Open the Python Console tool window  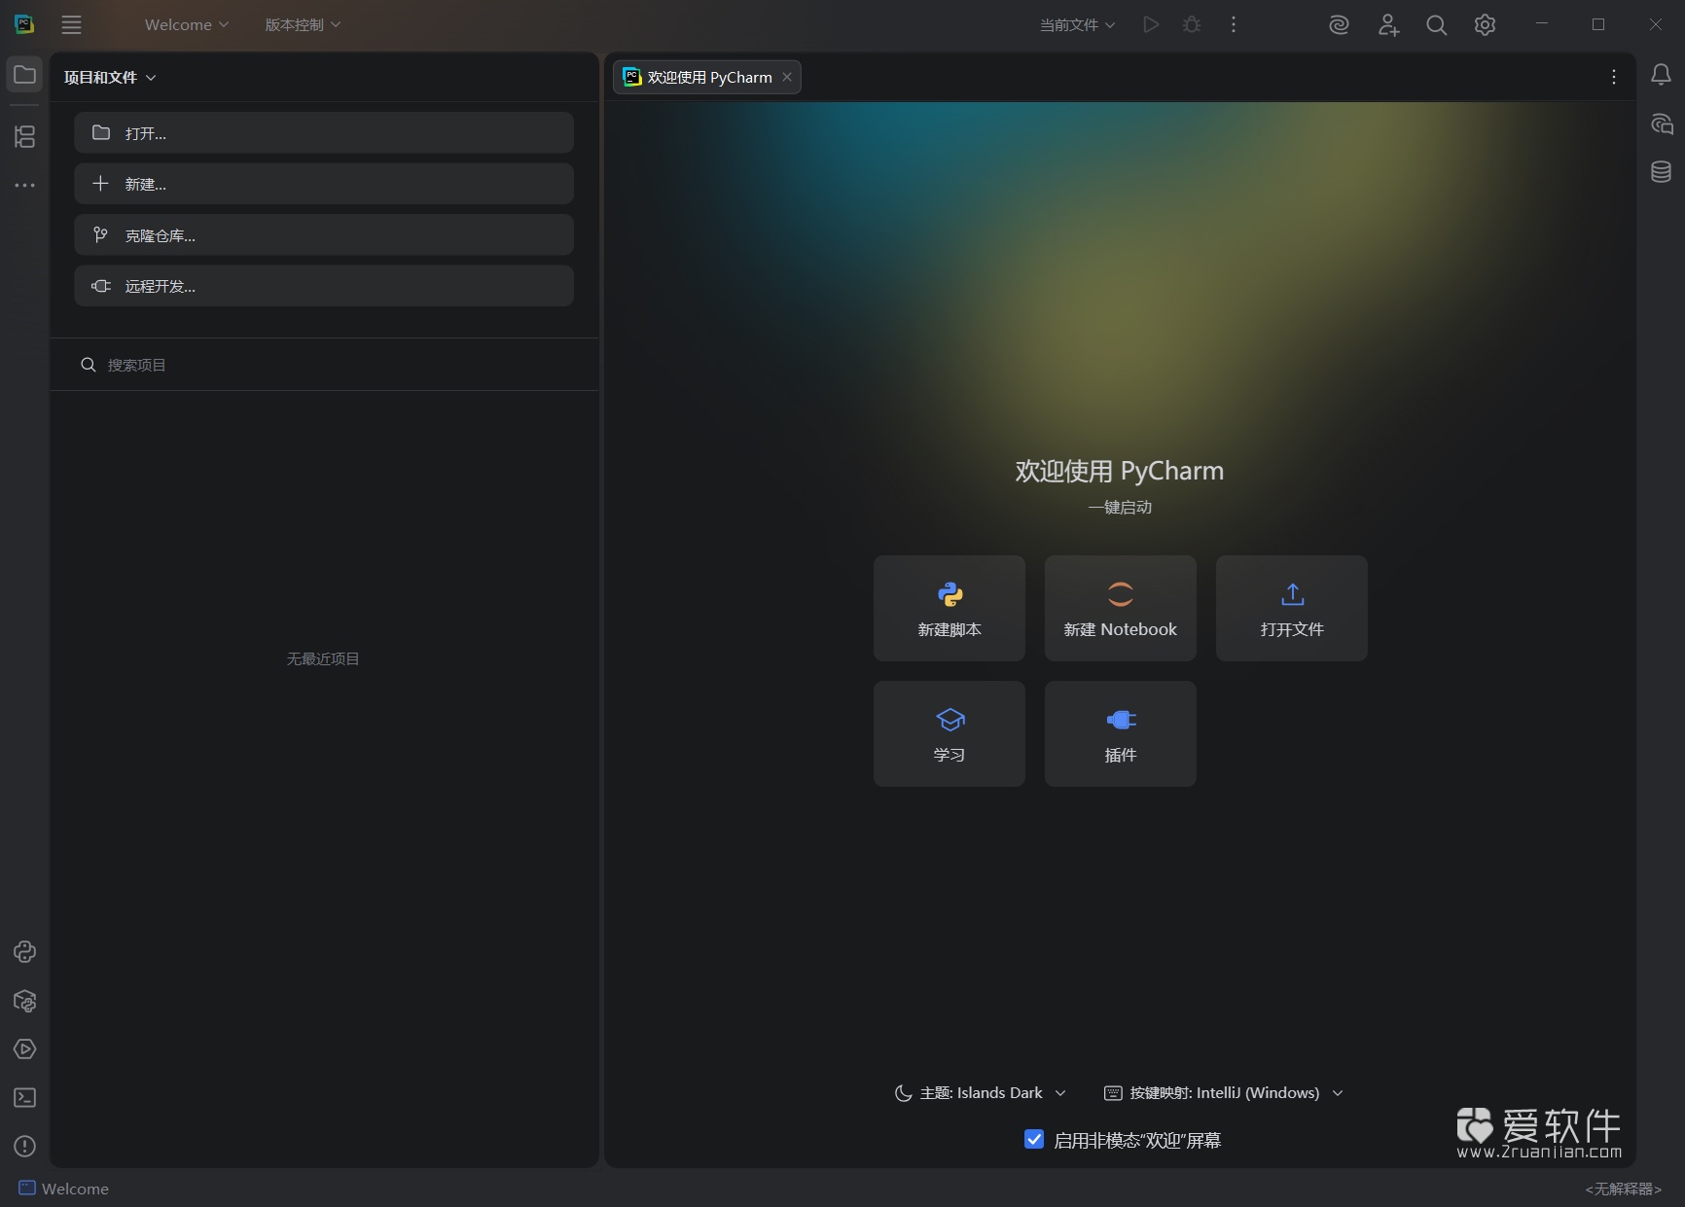[25, 952]
